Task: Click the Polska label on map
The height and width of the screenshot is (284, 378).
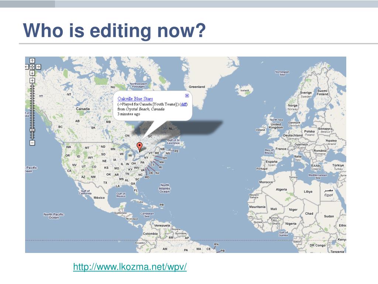Action: (x=309, y=131)
